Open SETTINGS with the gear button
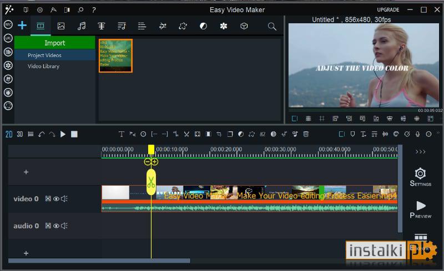This screenshot has height=271, width=444. coord(421,177)
